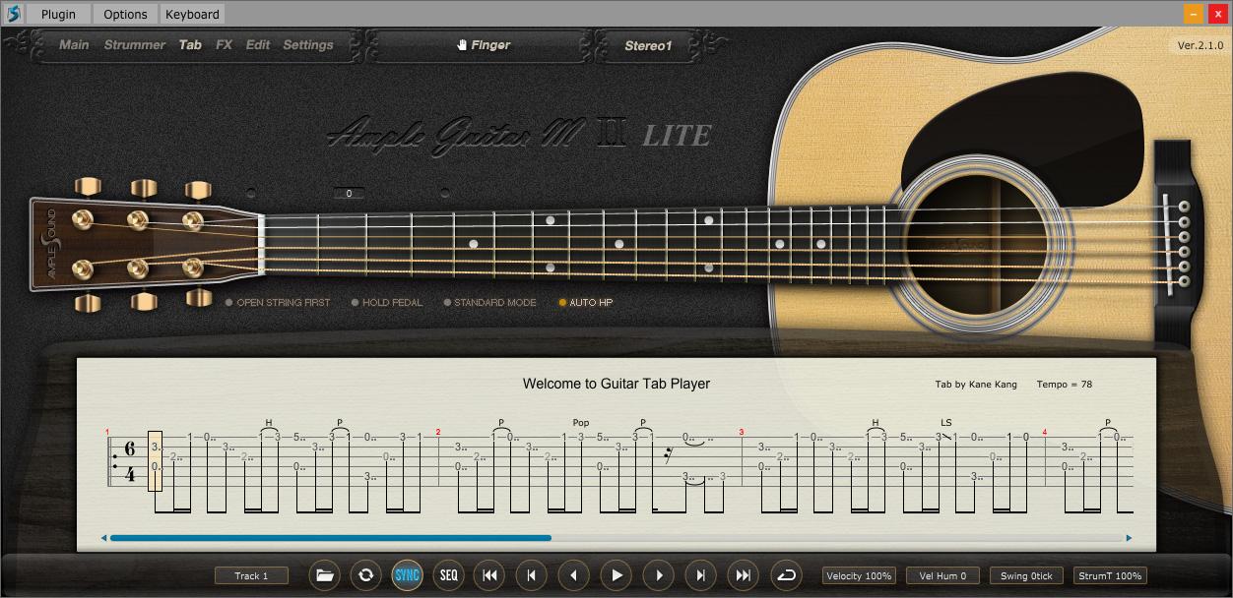Toggle SYNC playback mode
Image resolution: width=1233 pixels, height=598 pixels.
click(x=407, y=575)
